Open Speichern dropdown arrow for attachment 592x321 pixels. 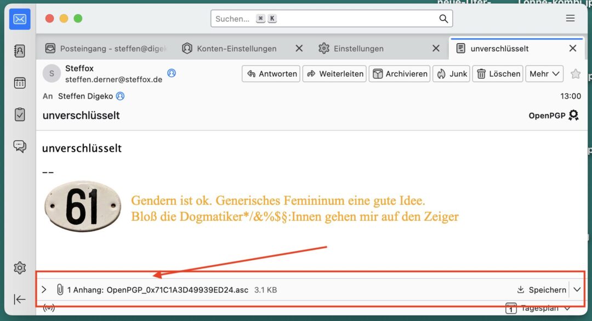577,290
